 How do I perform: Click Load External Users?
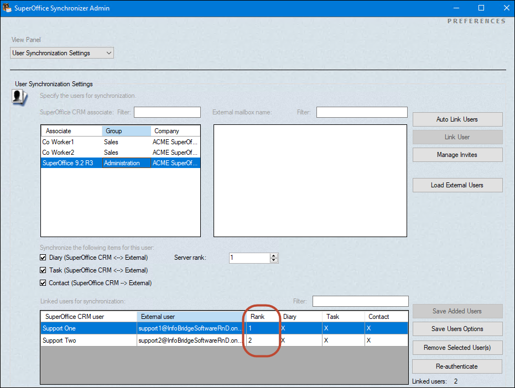click(x=457, y=185)
